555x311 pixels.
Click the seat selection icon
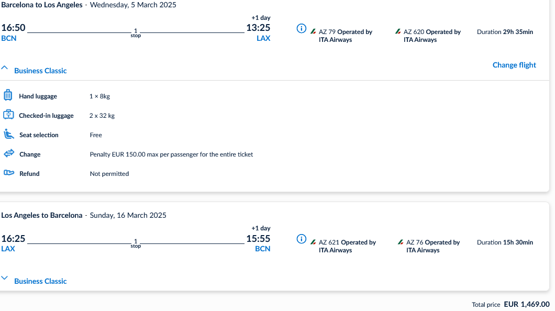tap(8, 135)
